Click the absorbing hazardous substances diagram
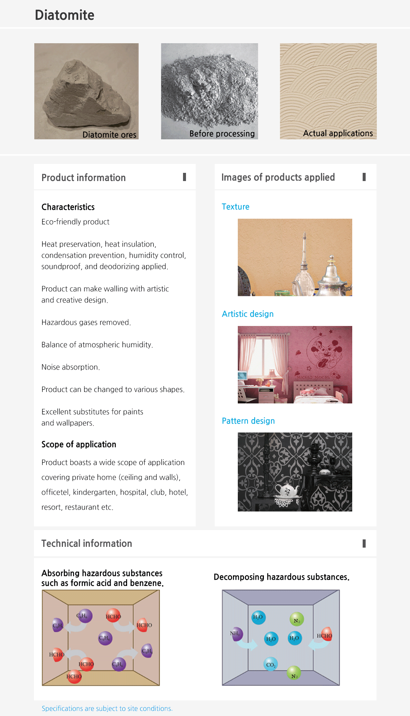 (101, 638)
